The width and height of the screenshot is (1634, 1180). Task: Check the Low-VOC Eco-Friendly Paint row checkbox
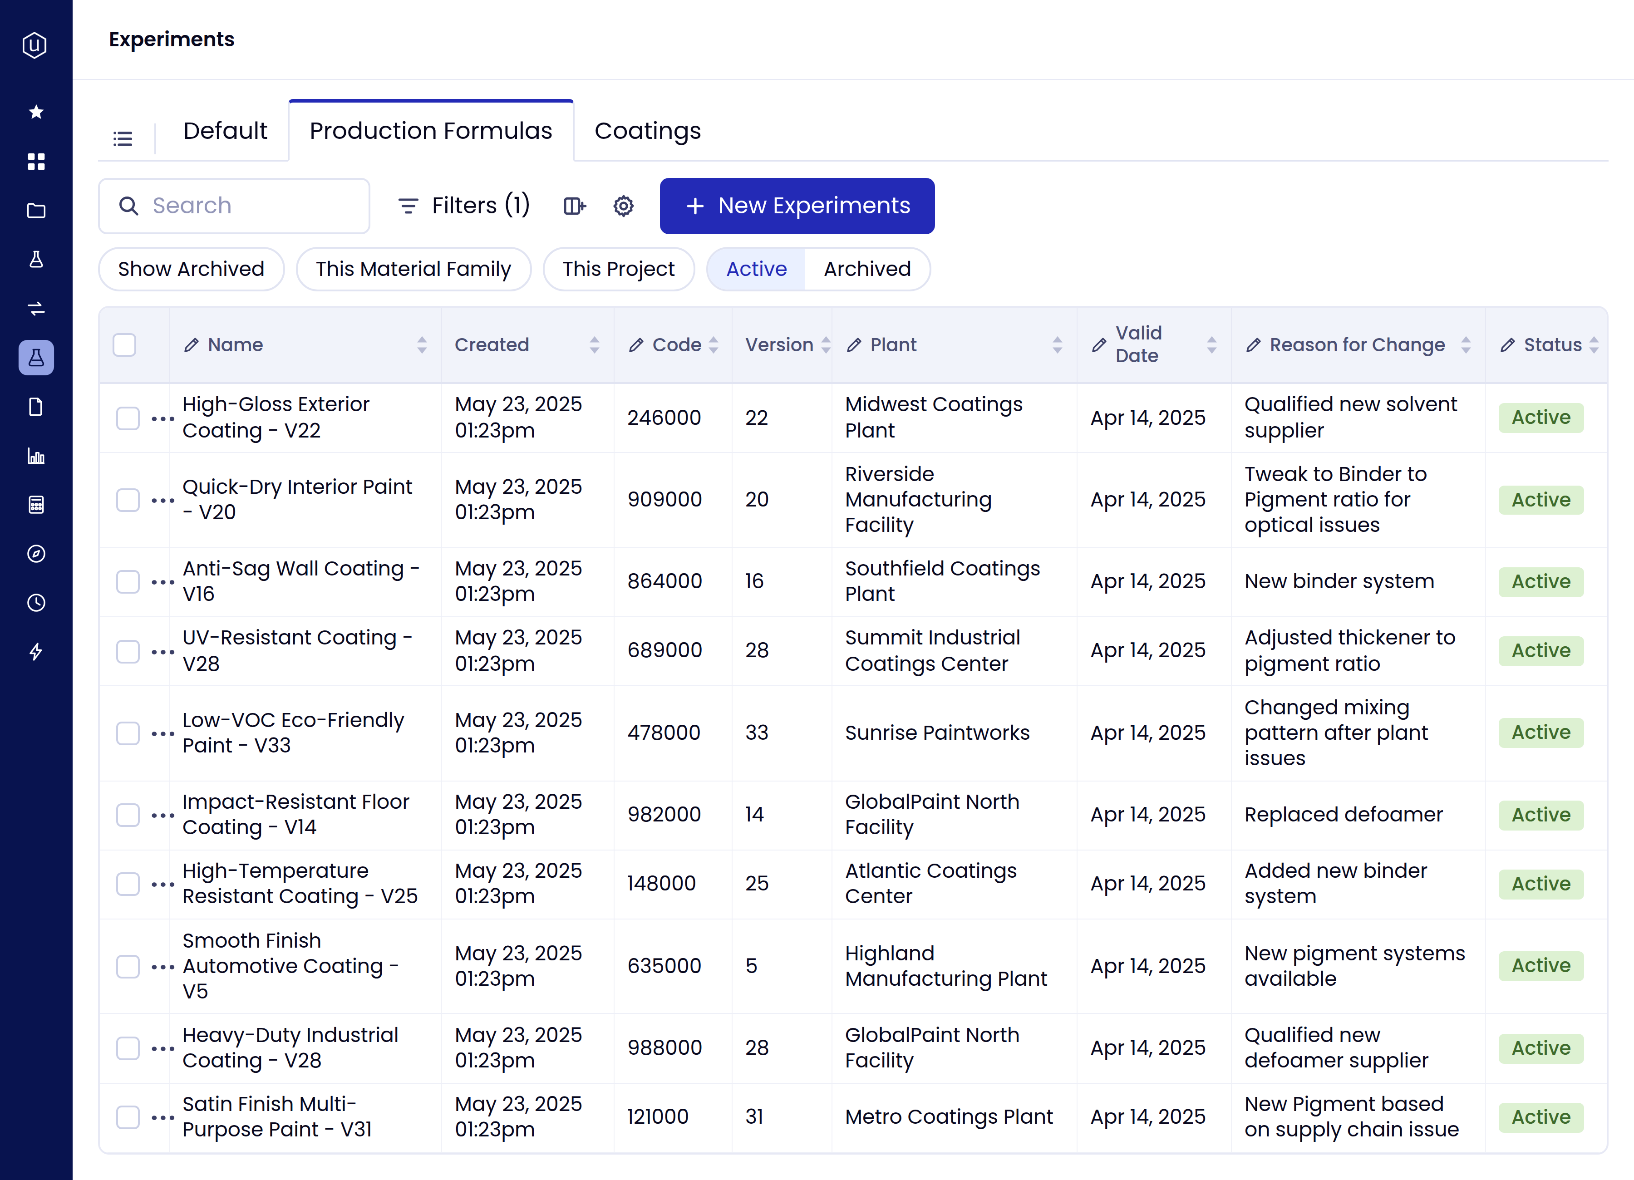[x=128, y=733]
